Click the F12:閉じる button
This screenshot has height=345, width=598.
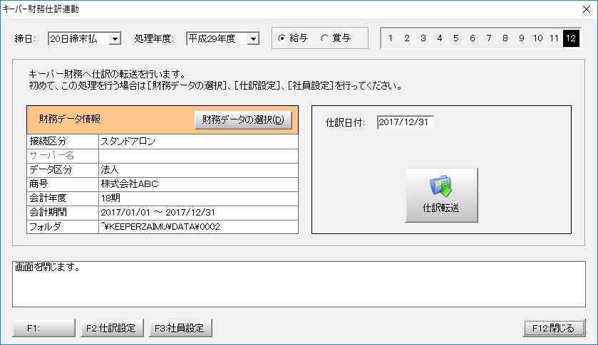click(x=554, y=328)
